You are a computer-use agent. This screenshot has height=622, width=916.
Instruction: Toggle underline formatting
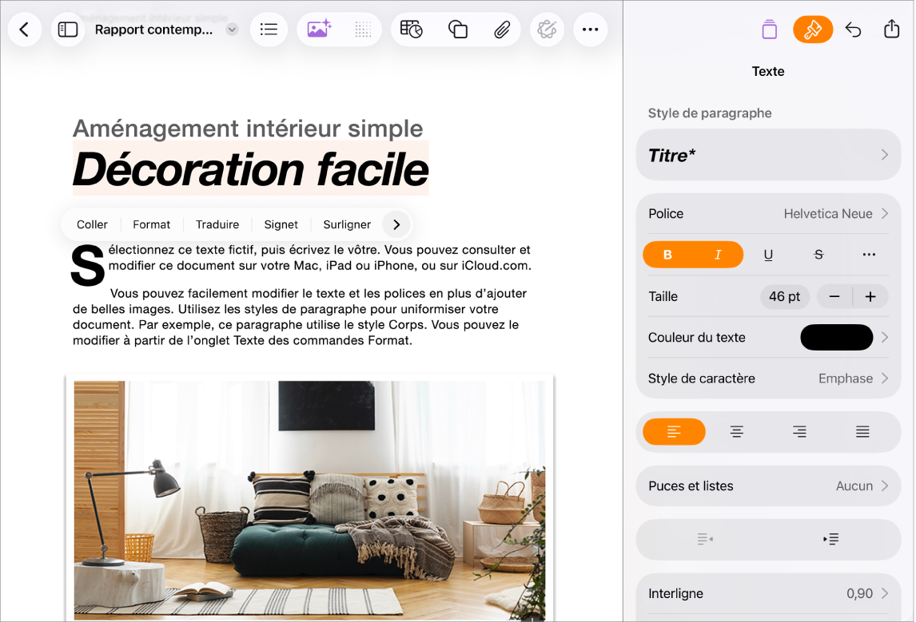click(768, 255)
